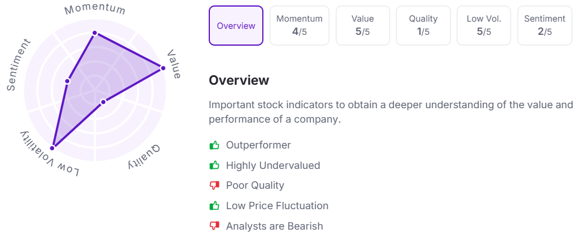
Task: Click the Highly Undervalued text
Action: [x=273, y=165]
